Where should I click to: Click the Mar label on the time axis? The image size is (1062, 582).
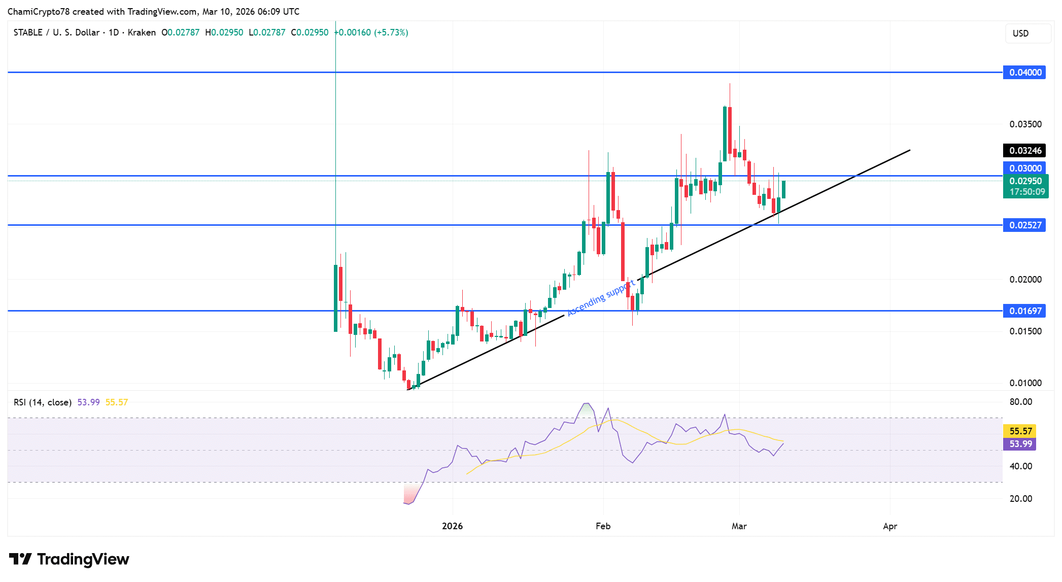[x=739, y=527]
